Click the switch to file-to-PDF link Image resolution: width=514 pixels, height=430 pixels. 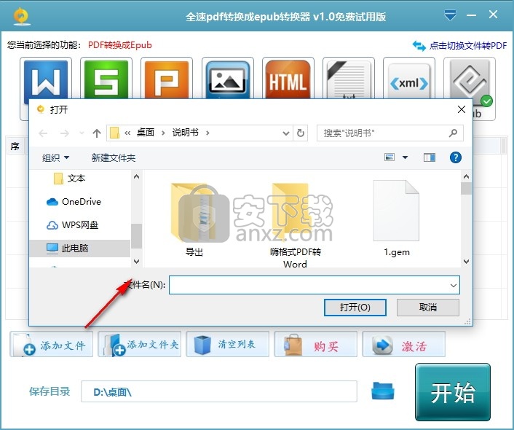tap(459, 45)
